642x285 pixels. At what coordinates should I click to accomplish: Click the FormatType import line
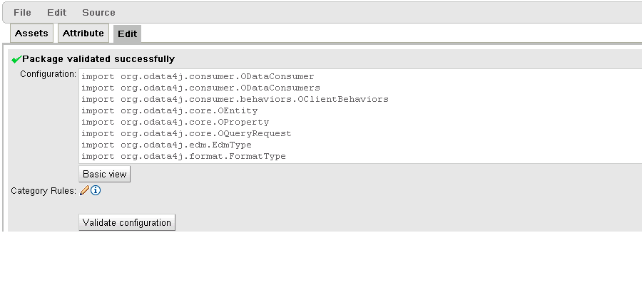pyautogui.click(x=183, y=157)
